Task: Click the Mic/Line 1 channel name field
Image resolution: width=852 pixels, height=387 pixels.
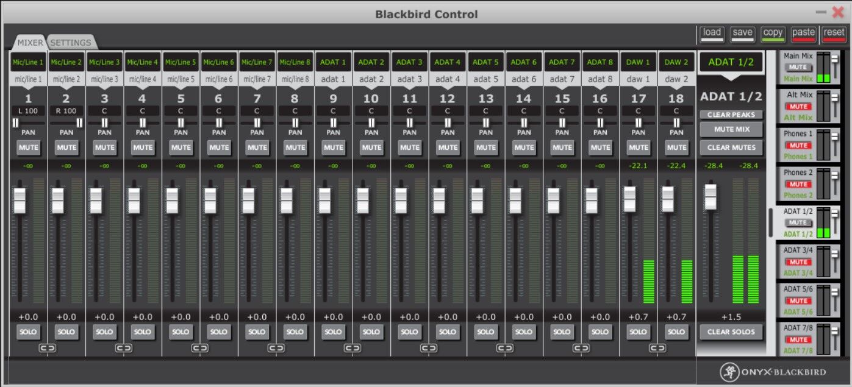Action: pyautogui.click(x=29, y=62)
